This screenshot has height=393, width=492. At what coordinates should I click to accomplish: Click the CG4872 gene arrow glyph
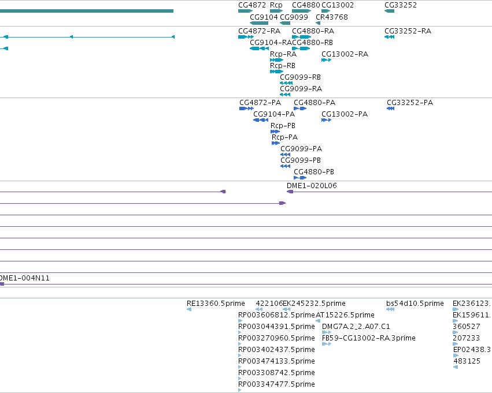tap(245, 11)
